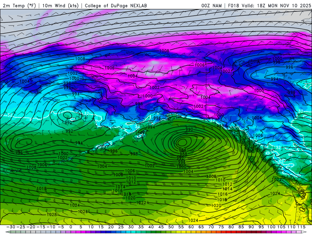Viewport: 312px width, 234px height.
Task: Click the 988 pressure contour label
Action: (x=183, y=154)
